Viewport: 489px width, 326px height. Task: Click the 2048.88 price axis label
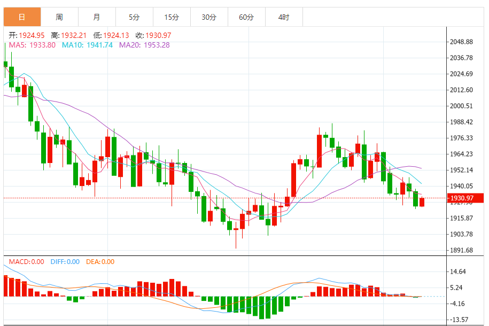point(461,42)
